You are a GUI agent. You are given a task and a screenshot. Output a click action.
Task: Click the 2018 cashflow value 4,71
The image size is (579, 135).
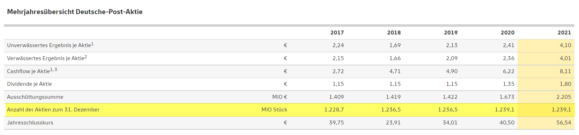click(x=395, y=71)
